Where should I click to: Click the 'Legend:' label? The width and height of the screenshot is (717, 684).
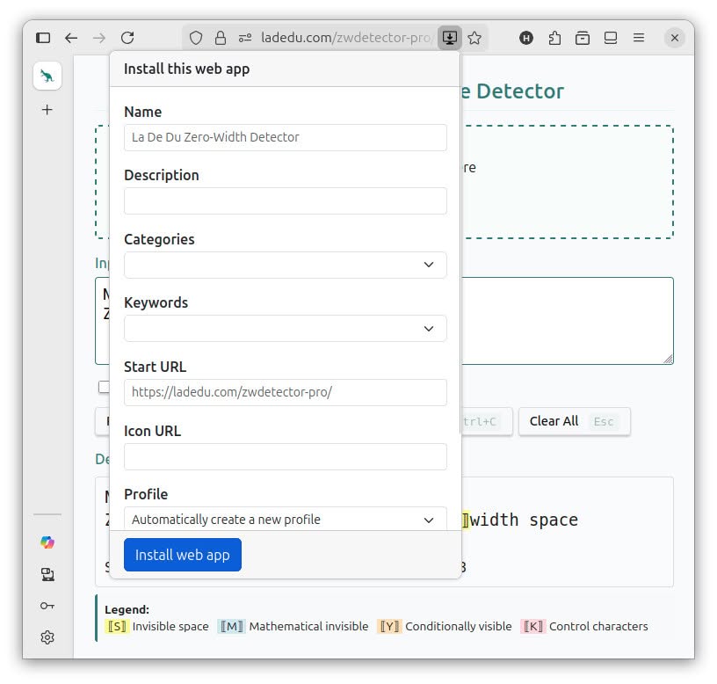(x=127, y=609)
